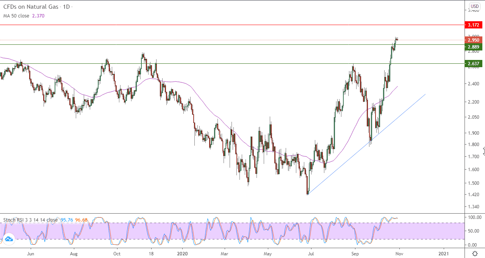This screenshot has height=258, width=485.
Task: Click 1.420 on the price axis
Action: tap(474, 195)
